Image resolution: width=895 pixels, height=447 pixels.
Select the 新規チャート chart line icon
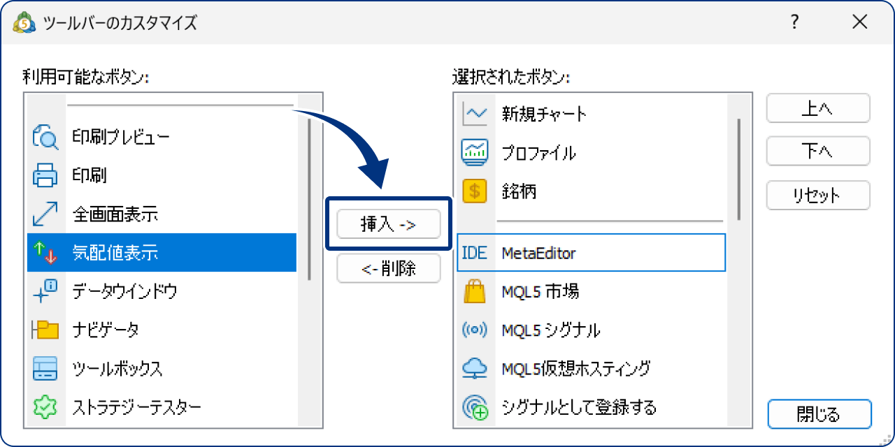point(474,114)
